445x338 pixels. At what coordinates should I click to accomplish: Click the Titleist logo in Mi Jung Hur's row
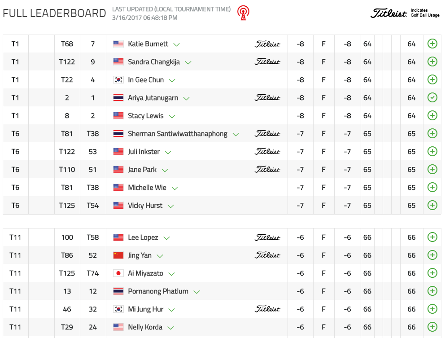tap(267, 309)
